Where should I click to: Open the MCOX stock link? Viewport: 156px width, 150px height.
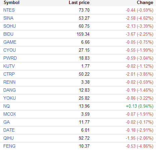coord(10,114)
